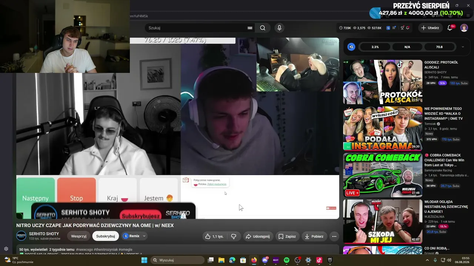Viewport: 474px width, 266px height.
Task: Expand the Remix dropdown arrow
Action: coord(144,236)
